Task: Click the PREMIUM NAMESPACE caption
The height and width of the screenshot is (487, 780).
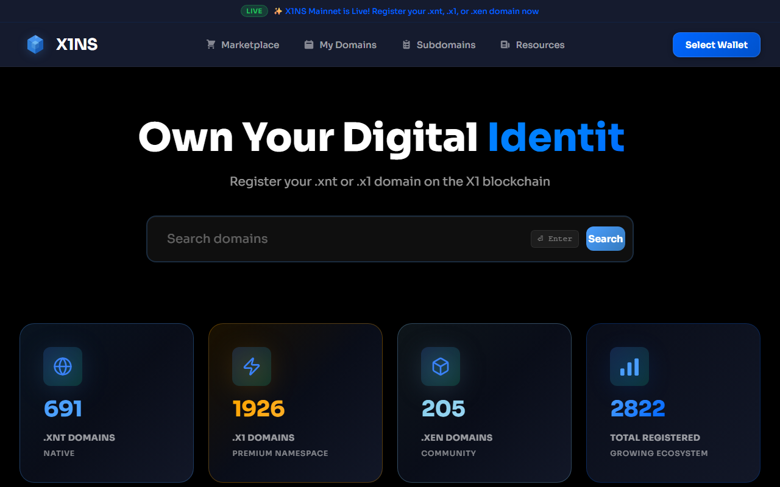Action: [x=280, y=453]
